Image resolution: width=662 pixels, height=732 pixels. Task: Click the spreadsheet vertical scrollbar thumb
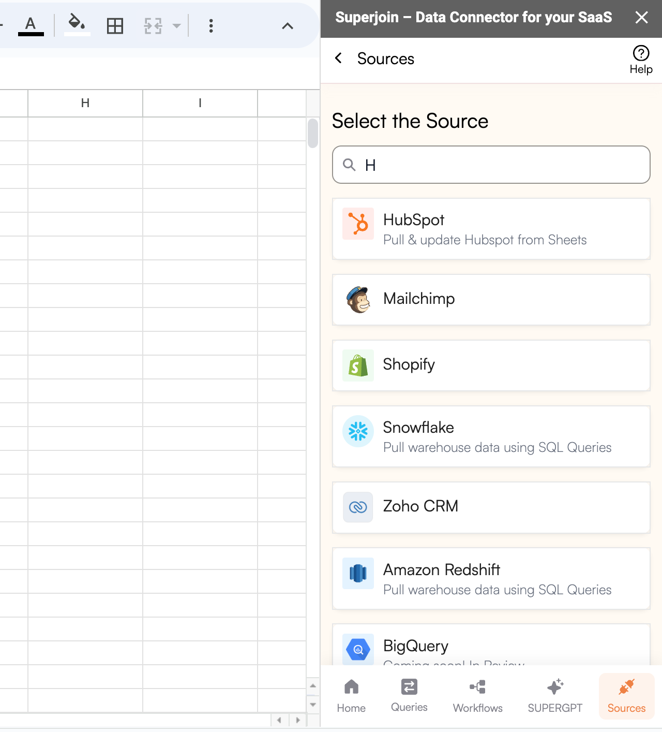point(312,134)
